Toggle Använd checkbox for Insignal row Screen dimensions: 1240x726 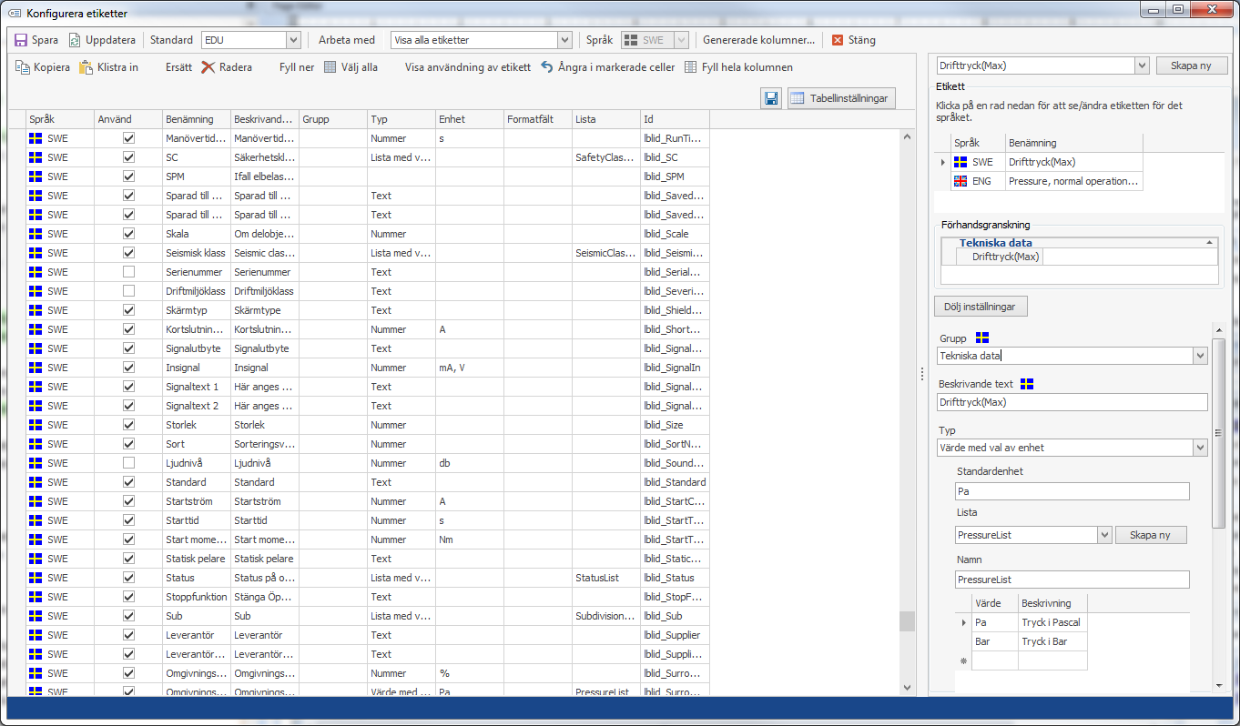128,368
